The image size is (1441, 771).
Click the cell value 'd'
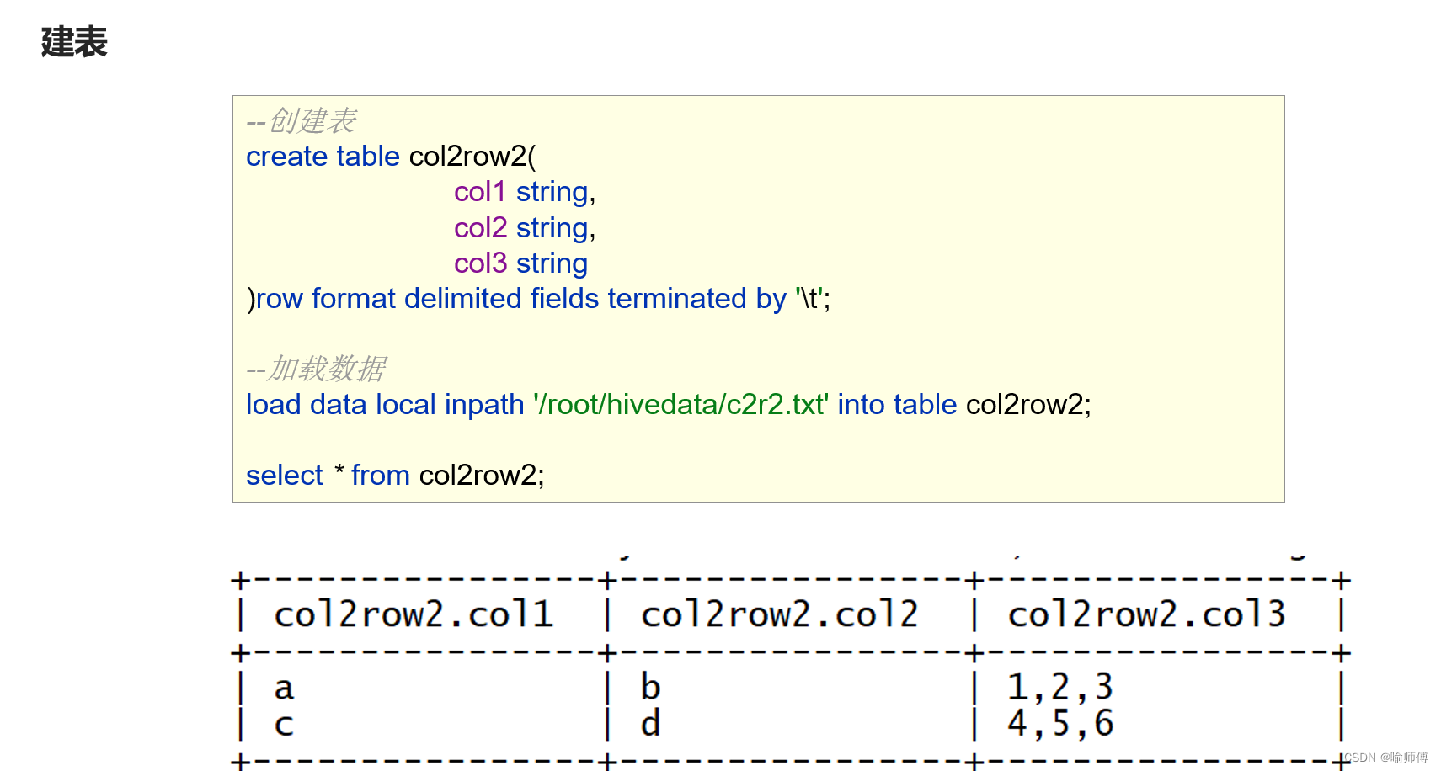pos(650,723)
